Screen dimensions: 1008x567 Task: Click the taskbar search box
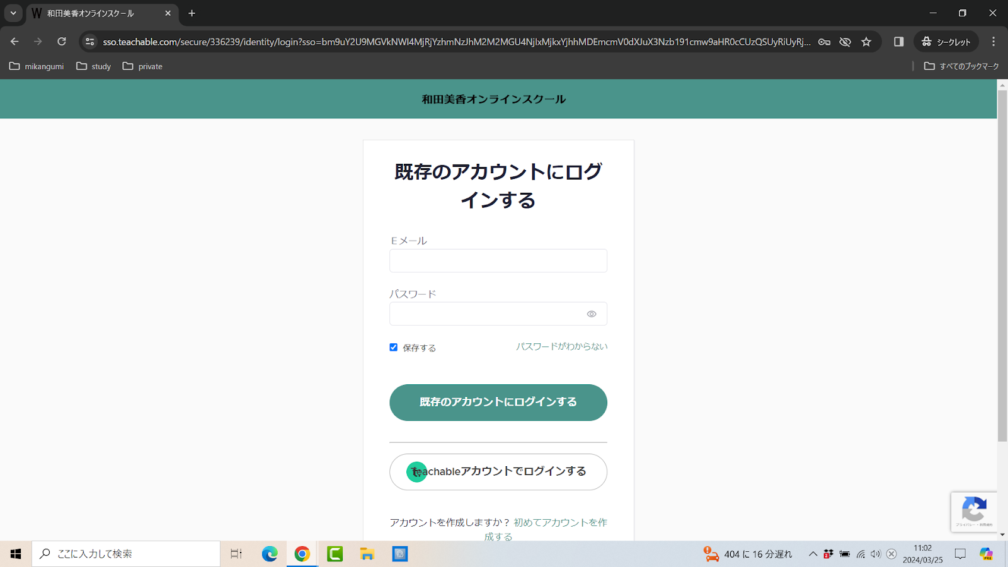point(126,554)
